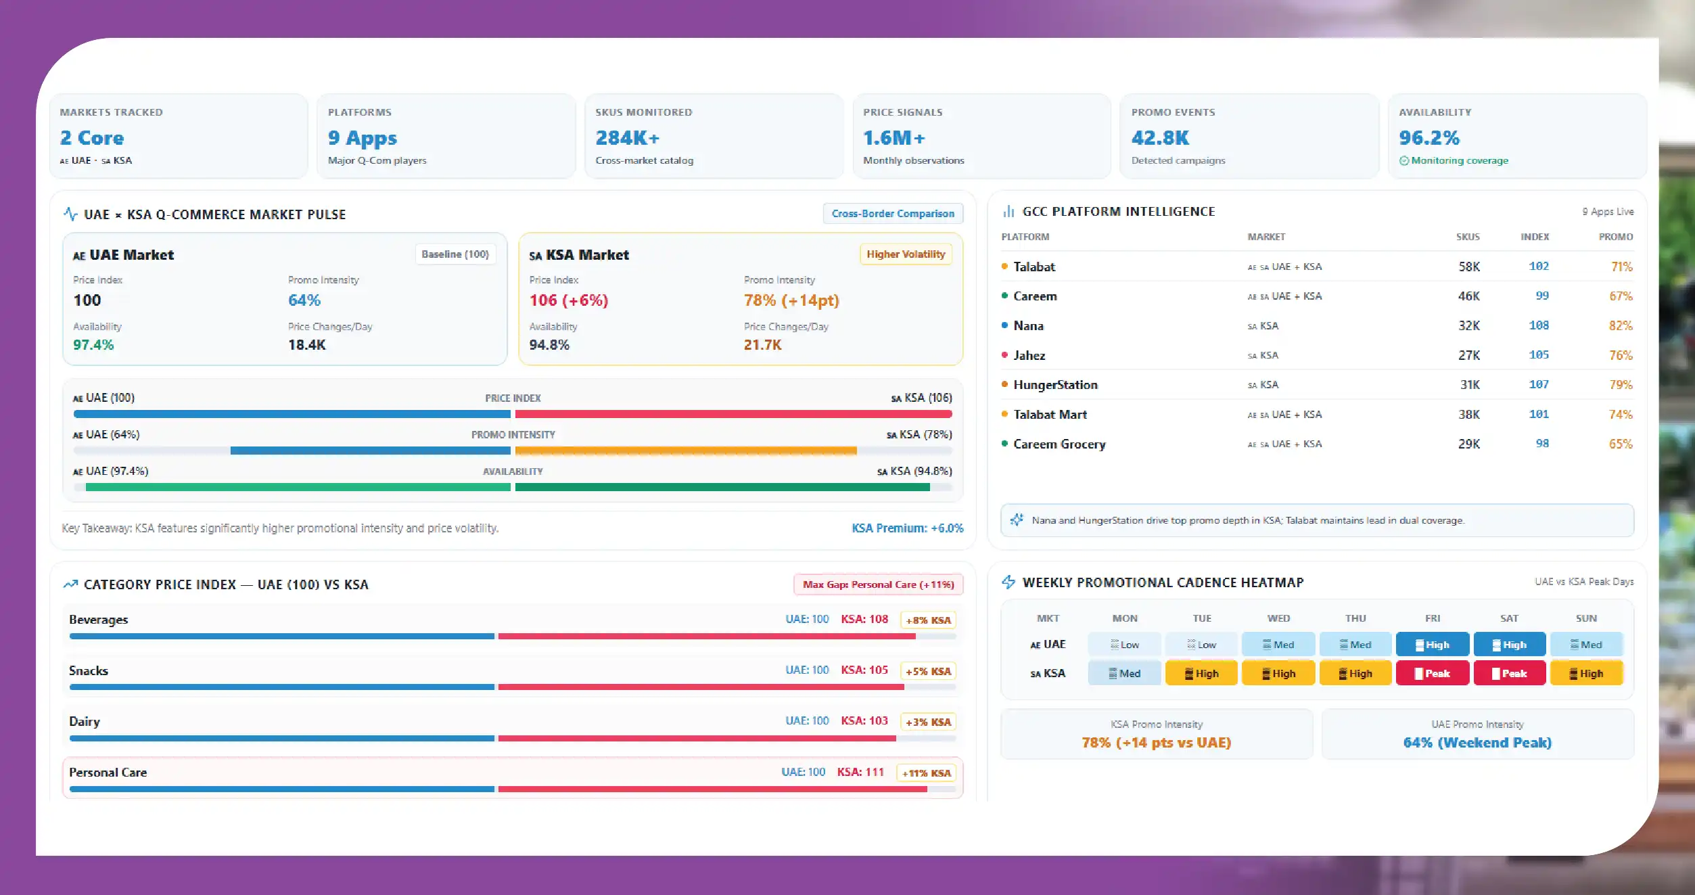Screen dimensions: 1695x895
Task: Select the Talabat row name
Action: [x=1034, y=267]
